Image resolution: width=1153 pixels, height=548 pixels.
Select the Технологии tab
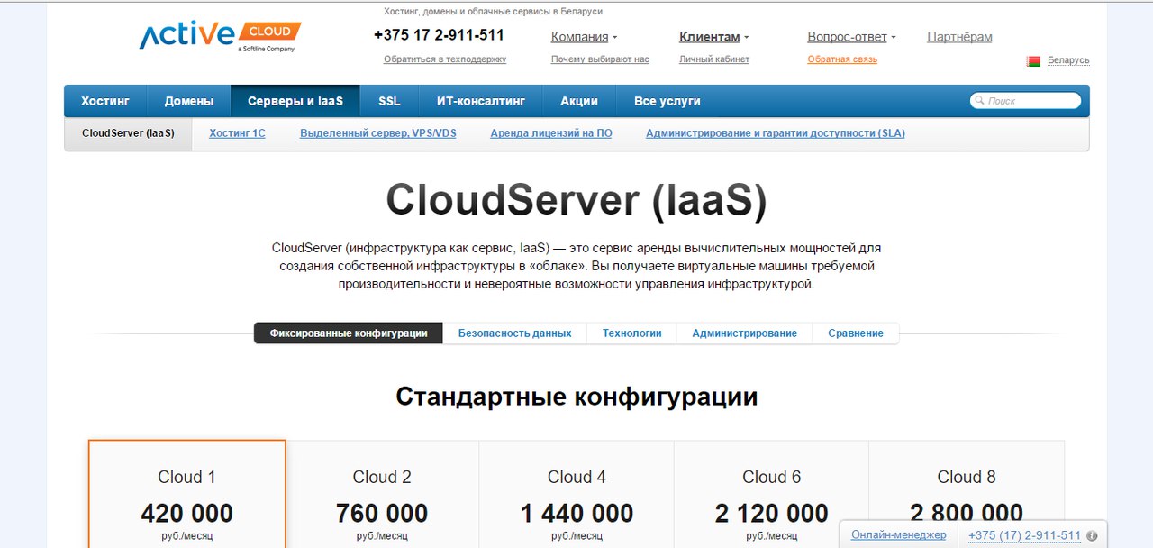click(x=631, y=333)
